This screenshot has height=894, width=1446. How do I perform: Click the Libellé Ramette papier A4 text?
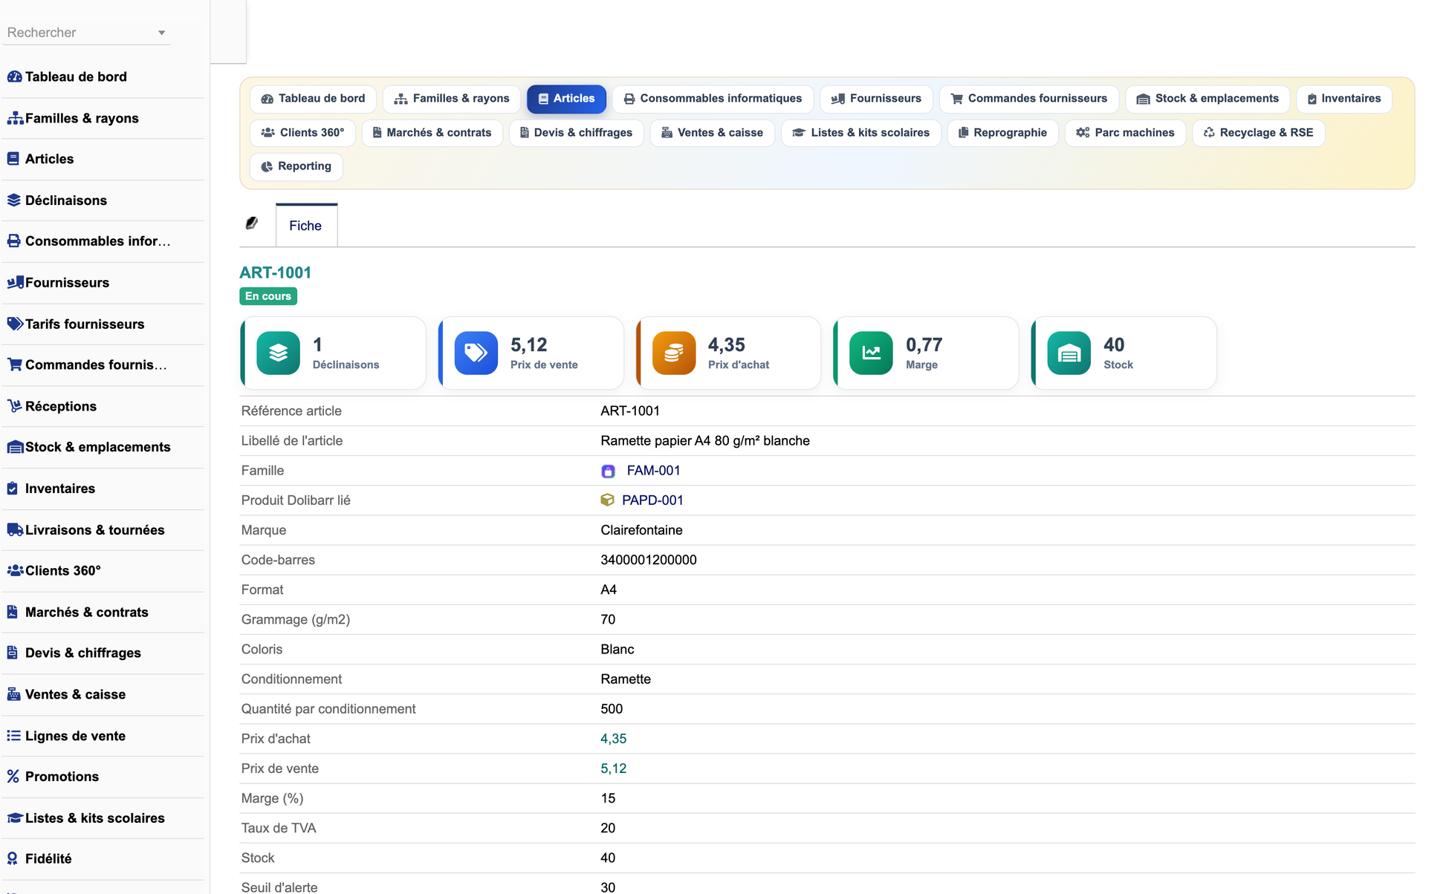pyautogui.click(x=705, y=441)
